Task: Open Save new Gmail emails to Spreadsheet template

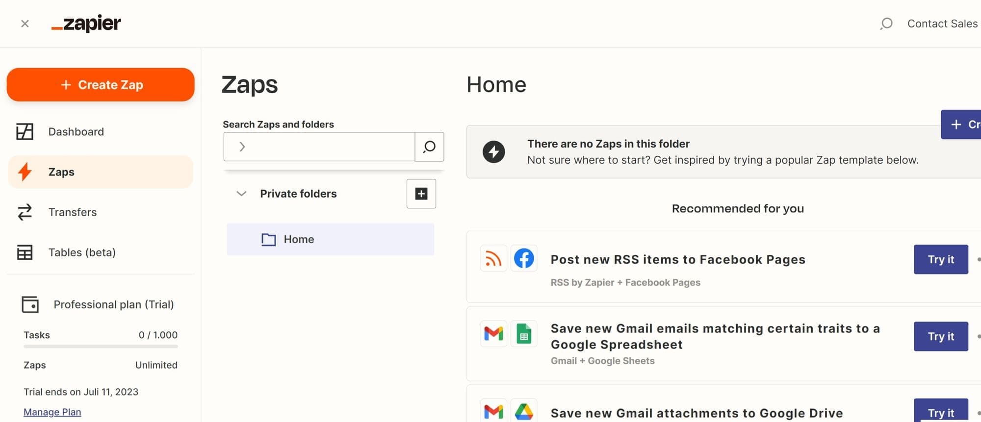Action: [x=715, y=336]
